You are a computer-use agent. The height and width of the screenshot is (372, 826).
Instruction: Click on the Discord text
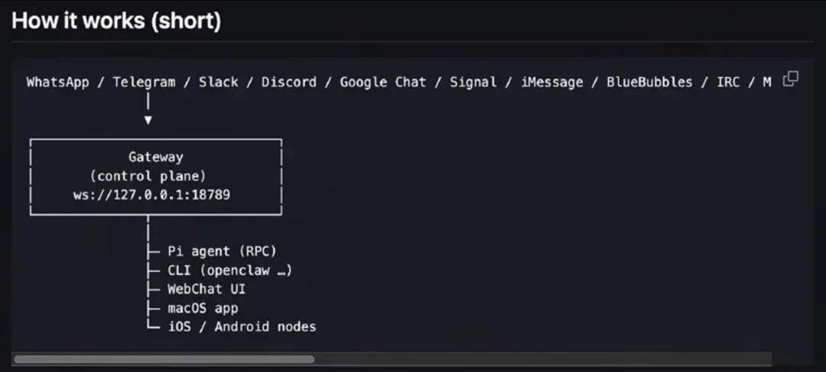(288, 82)
